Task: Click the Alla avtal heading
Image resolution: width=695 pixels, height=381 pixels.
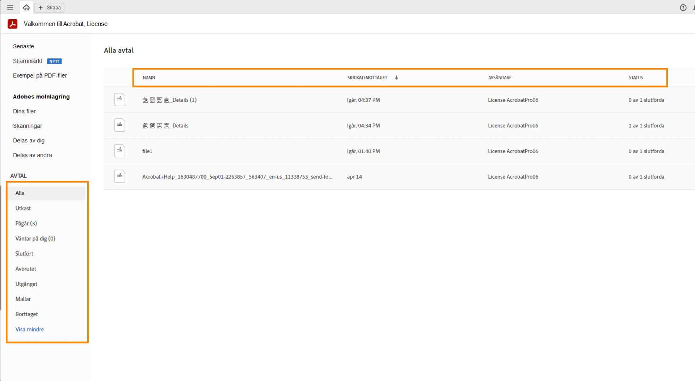Action: [x=119, y=50]
